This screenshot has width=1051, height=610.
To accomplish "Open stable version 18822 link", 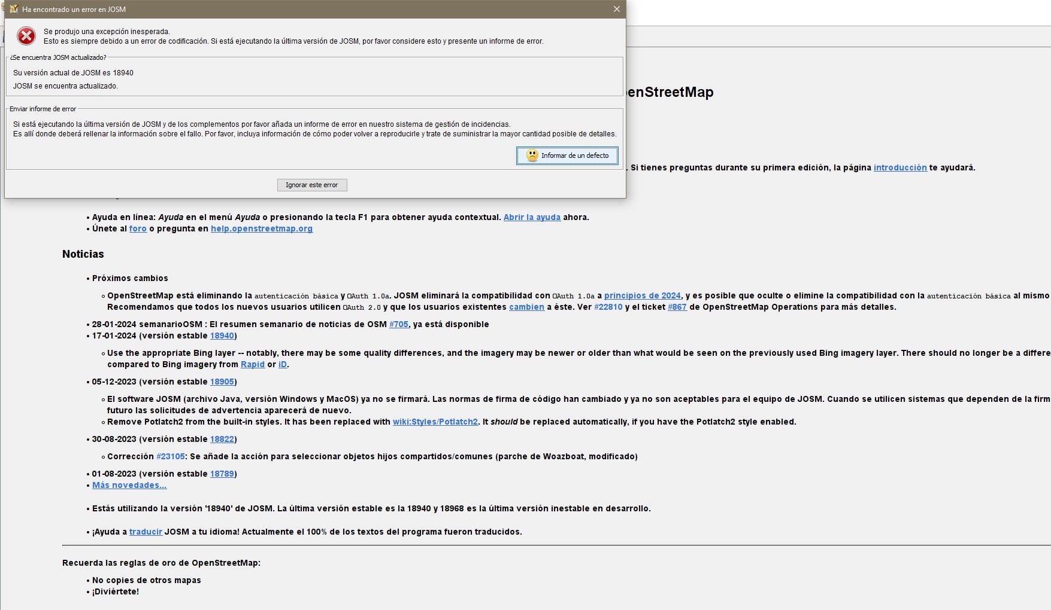I will [222, 439].
